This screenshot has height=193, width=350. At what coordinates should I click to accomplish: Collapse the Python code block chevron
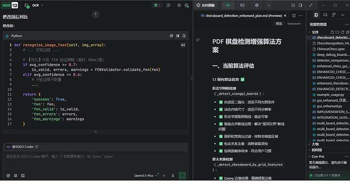96,132
